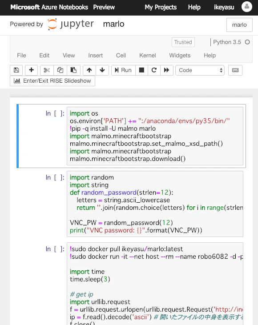This screenshot has width=258, height=325.
Task: Open the command palette keyboard icon
Action: pos(235,70)
